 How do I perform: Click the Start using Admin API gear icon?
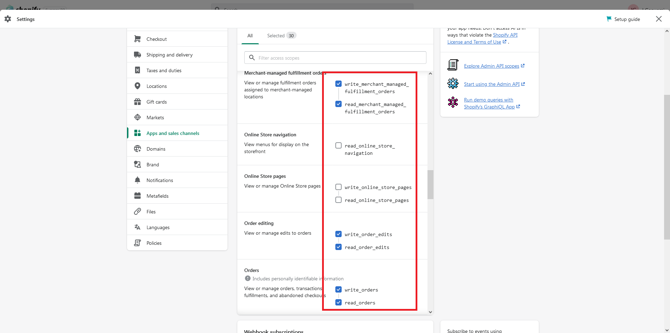[453, 84]
